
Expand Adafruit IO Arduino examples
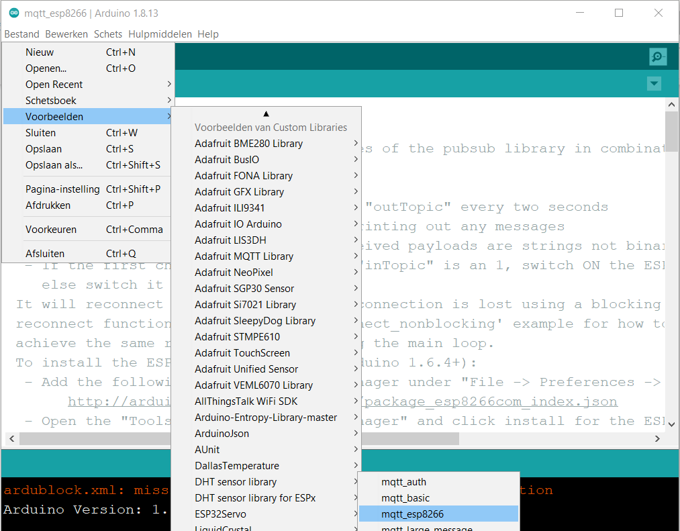[266, 224]
